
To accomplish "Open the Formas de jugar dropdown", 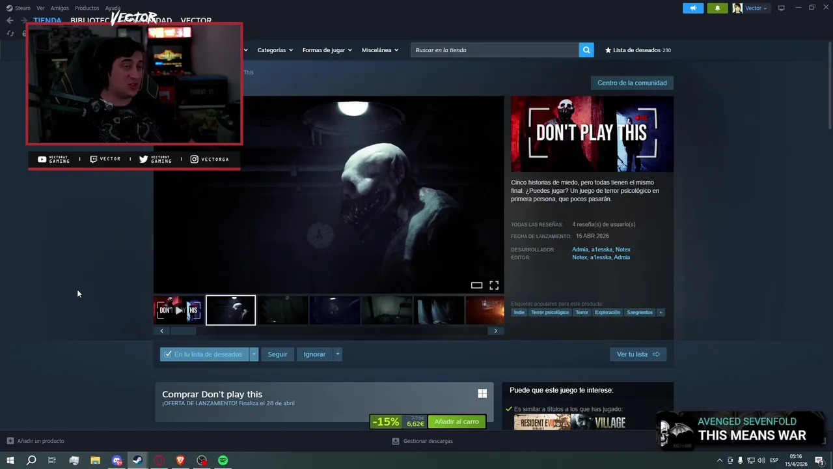I will [x=327, y=50].
